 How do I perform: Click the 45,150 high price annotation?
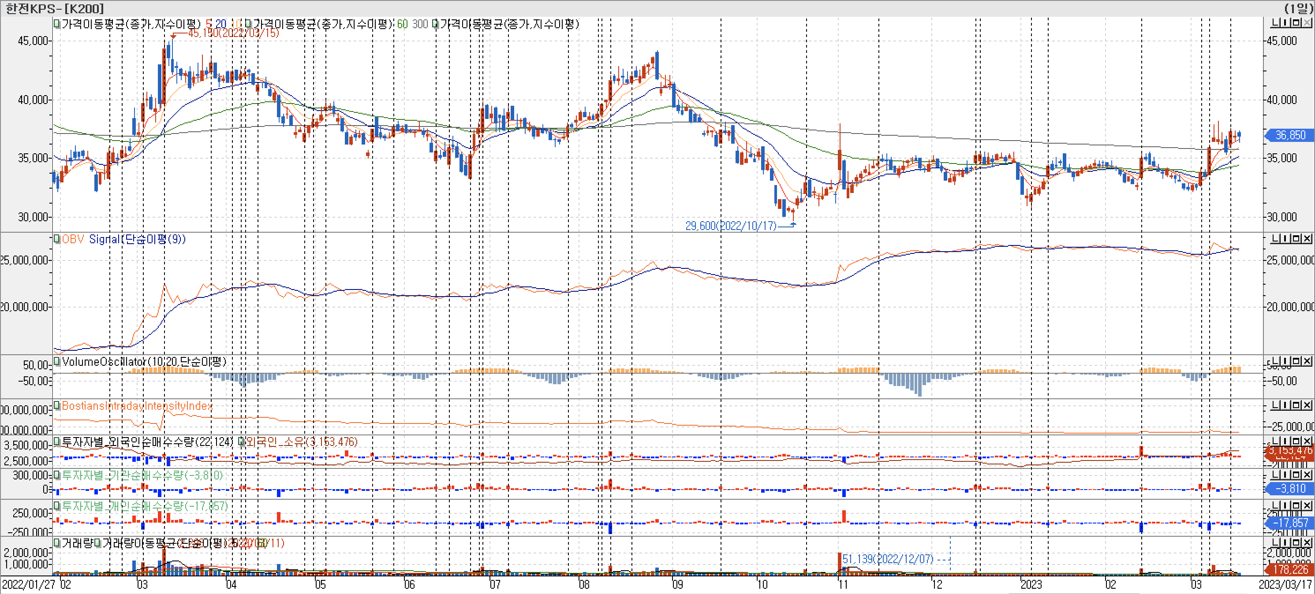tap(233, 33)
